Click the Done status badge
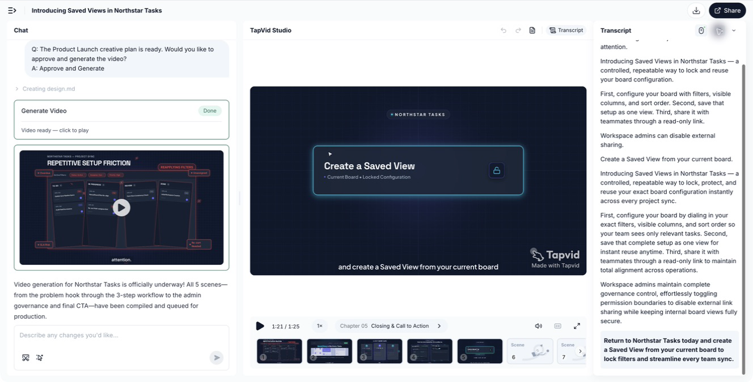 [210, 111]
